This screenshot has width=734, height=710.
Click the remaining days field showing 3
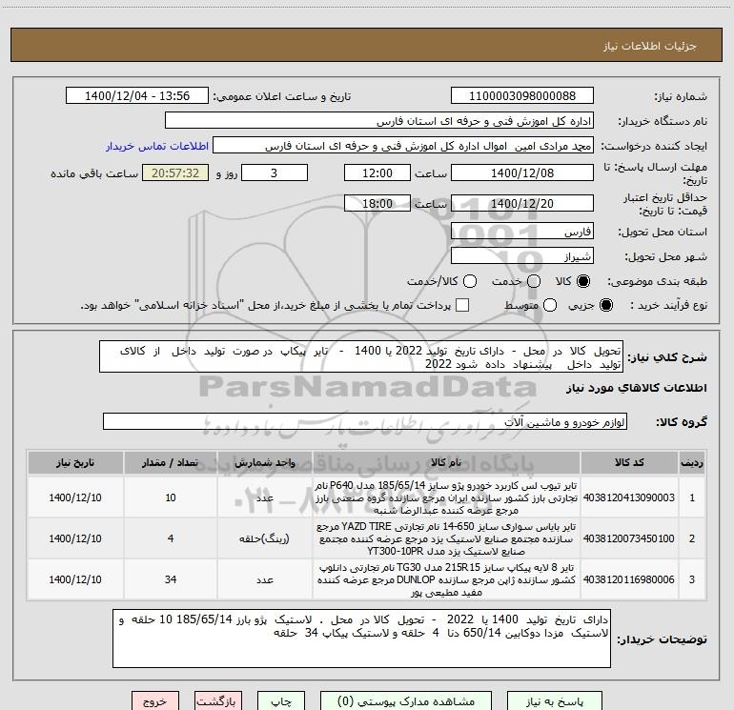[x=275, y=172]
